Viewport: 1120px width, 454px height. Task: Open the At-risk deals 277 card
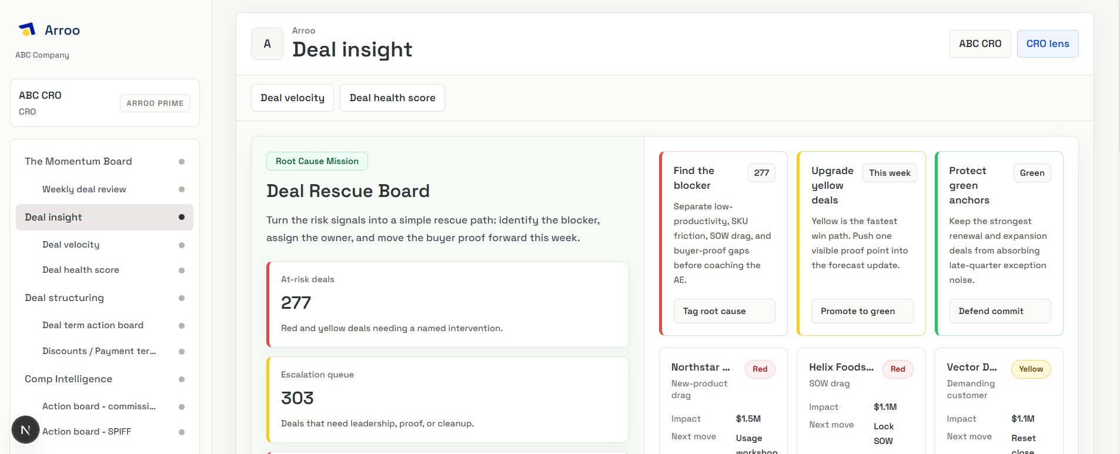tap(448, 305)
